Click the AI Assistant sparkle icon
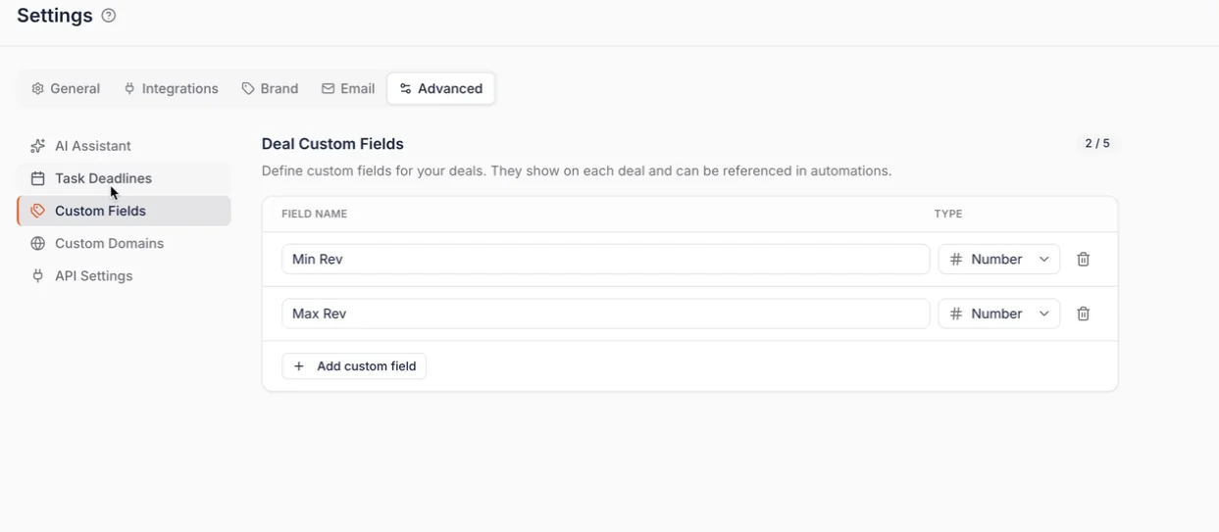 (37, 146)
